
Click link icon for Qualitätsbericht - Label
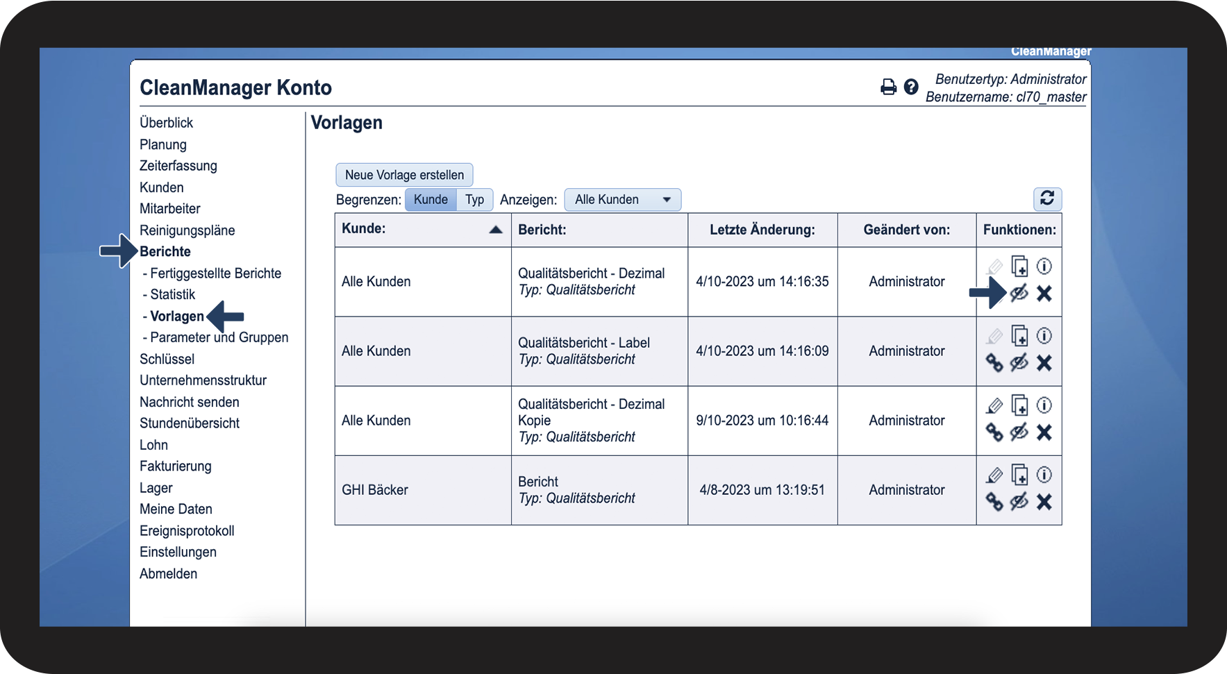click(x=994, y=363)
